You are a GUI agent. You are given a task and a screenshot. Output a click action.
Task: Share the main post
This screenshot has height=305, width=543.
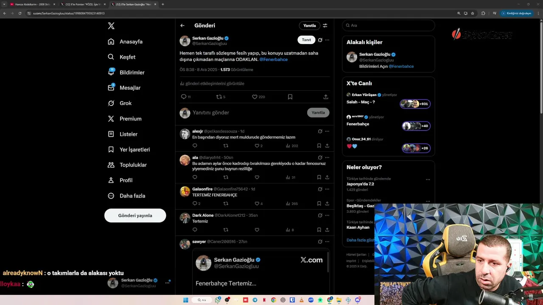[326, 97]
